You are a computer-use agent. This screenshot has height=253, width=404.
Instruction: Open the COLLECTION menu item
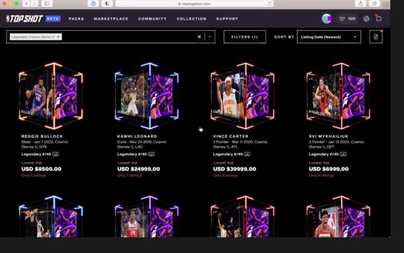click(x=191, y=19)
